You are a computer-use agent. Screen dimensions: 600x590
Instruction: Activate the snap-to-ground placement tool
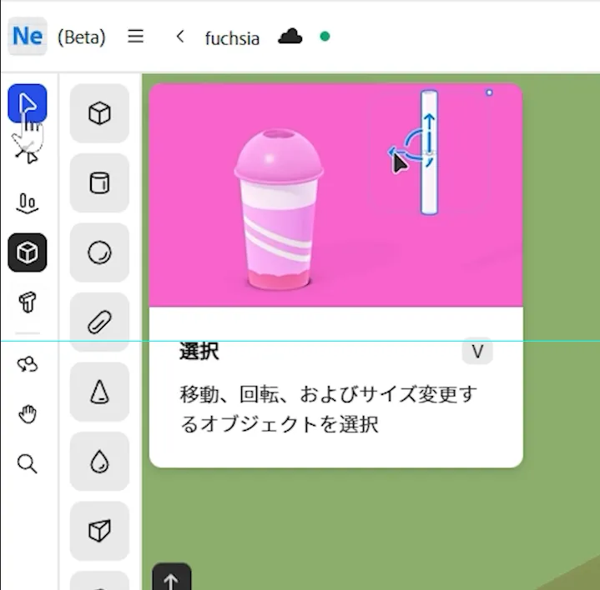tap(28, 202)
